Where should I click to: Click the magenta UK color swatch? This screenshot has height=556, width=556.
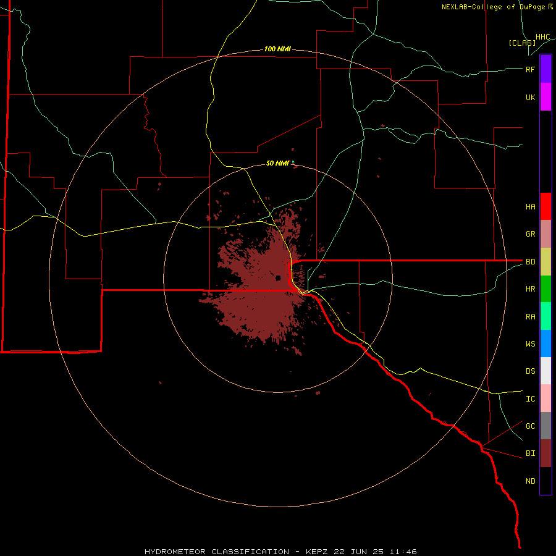(x=545, y=97)
